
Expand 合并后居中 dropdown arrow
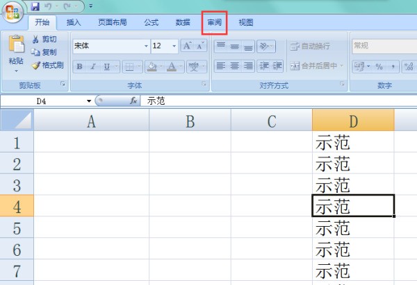coord(342,66)
